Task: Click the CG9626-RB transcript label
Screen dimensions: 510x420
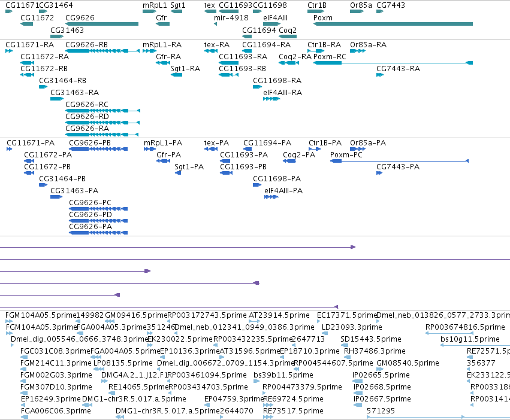Action: [86, 44]
